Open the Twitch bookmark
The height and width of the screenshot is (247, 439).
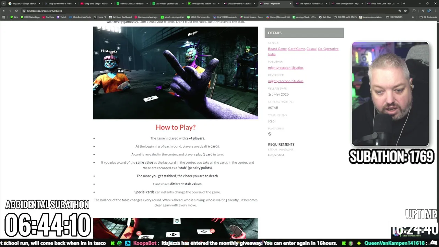pos(61,17)
